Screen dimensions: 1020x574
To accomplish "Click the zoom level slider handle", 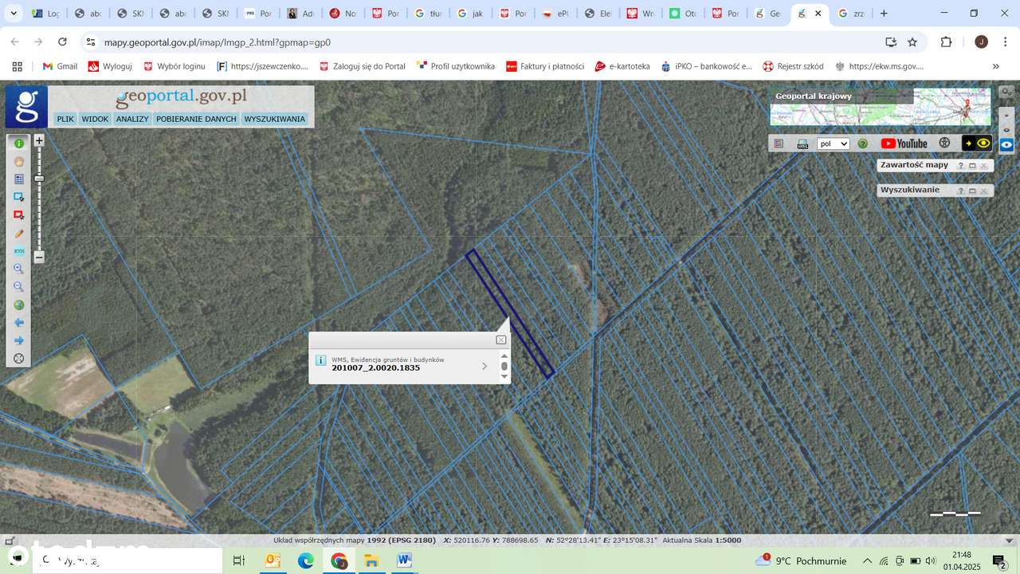I will [39, 179].
